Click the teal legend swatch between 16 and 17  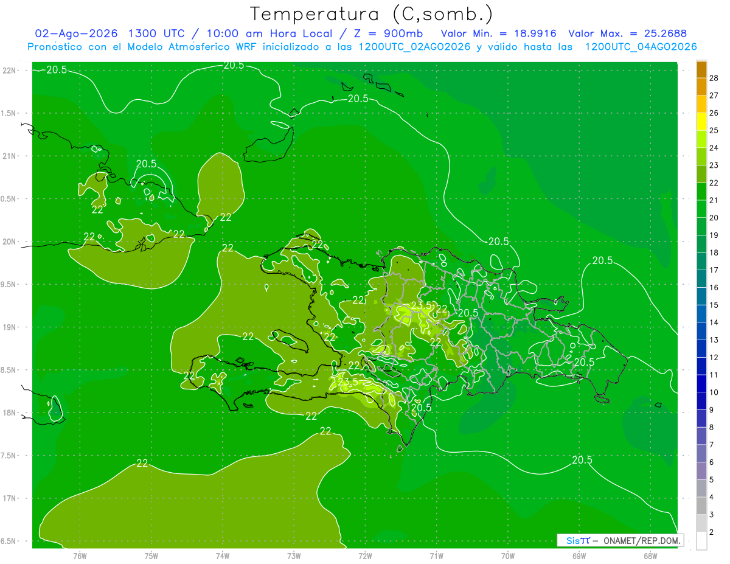click(x=701, y=279)
